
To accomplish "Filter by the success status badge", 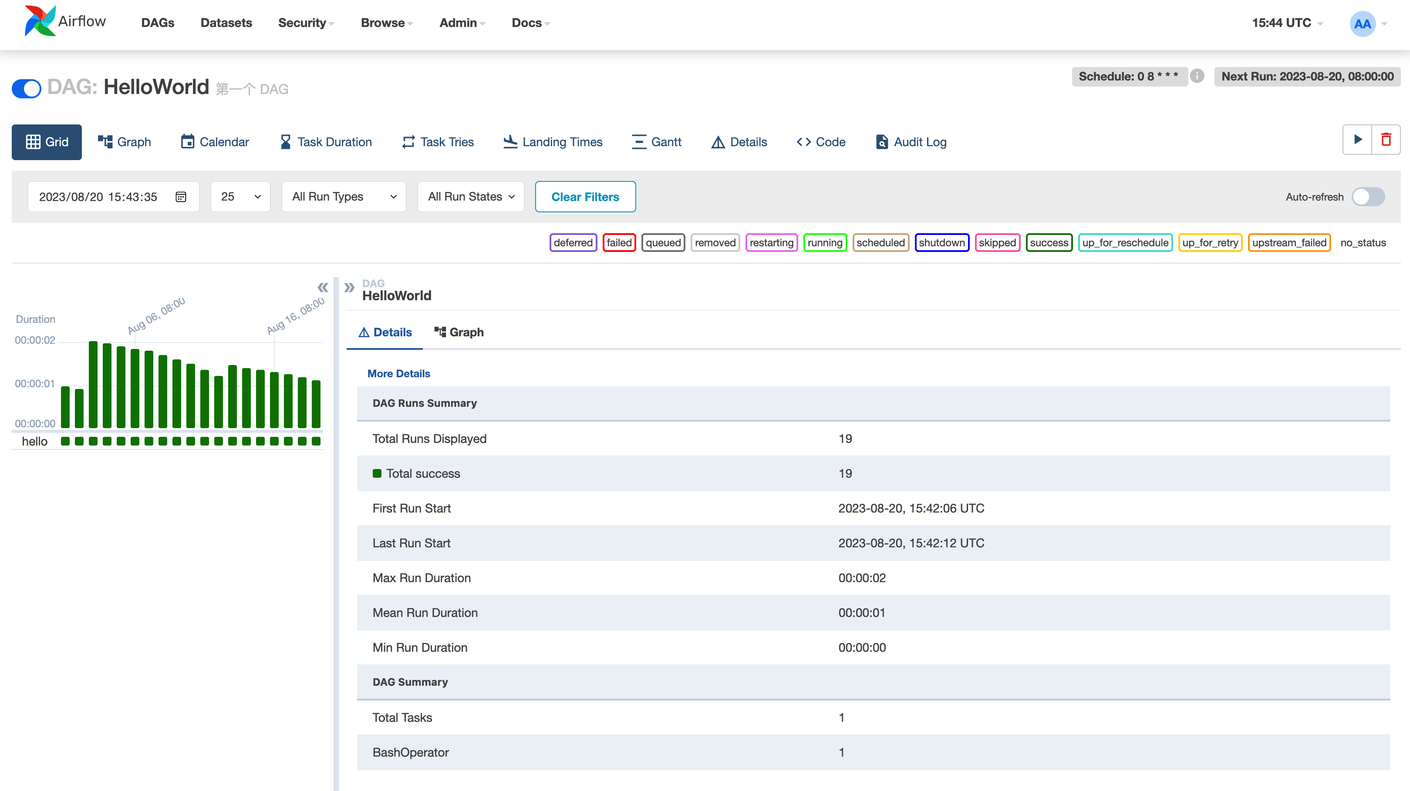I will [1048, 242].
